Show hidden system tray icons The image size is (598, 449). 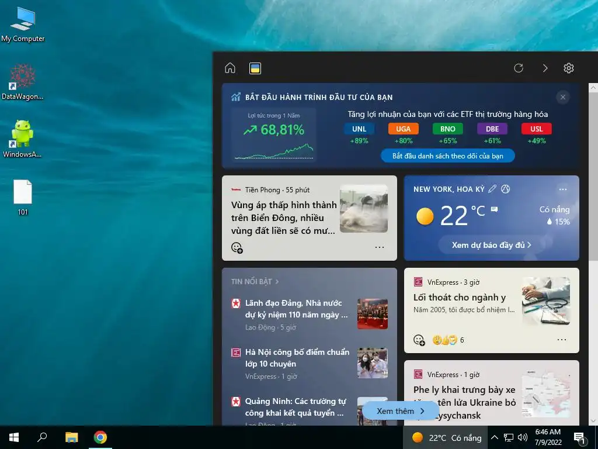(494, 437)
